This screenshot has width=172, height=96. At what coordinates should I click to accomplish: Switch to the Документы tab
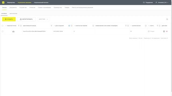tap(13, 7)
